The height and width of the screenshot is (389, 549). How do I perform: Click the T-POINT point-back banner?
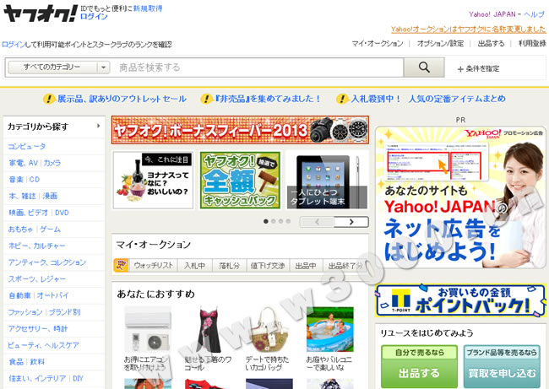[460, 300]
